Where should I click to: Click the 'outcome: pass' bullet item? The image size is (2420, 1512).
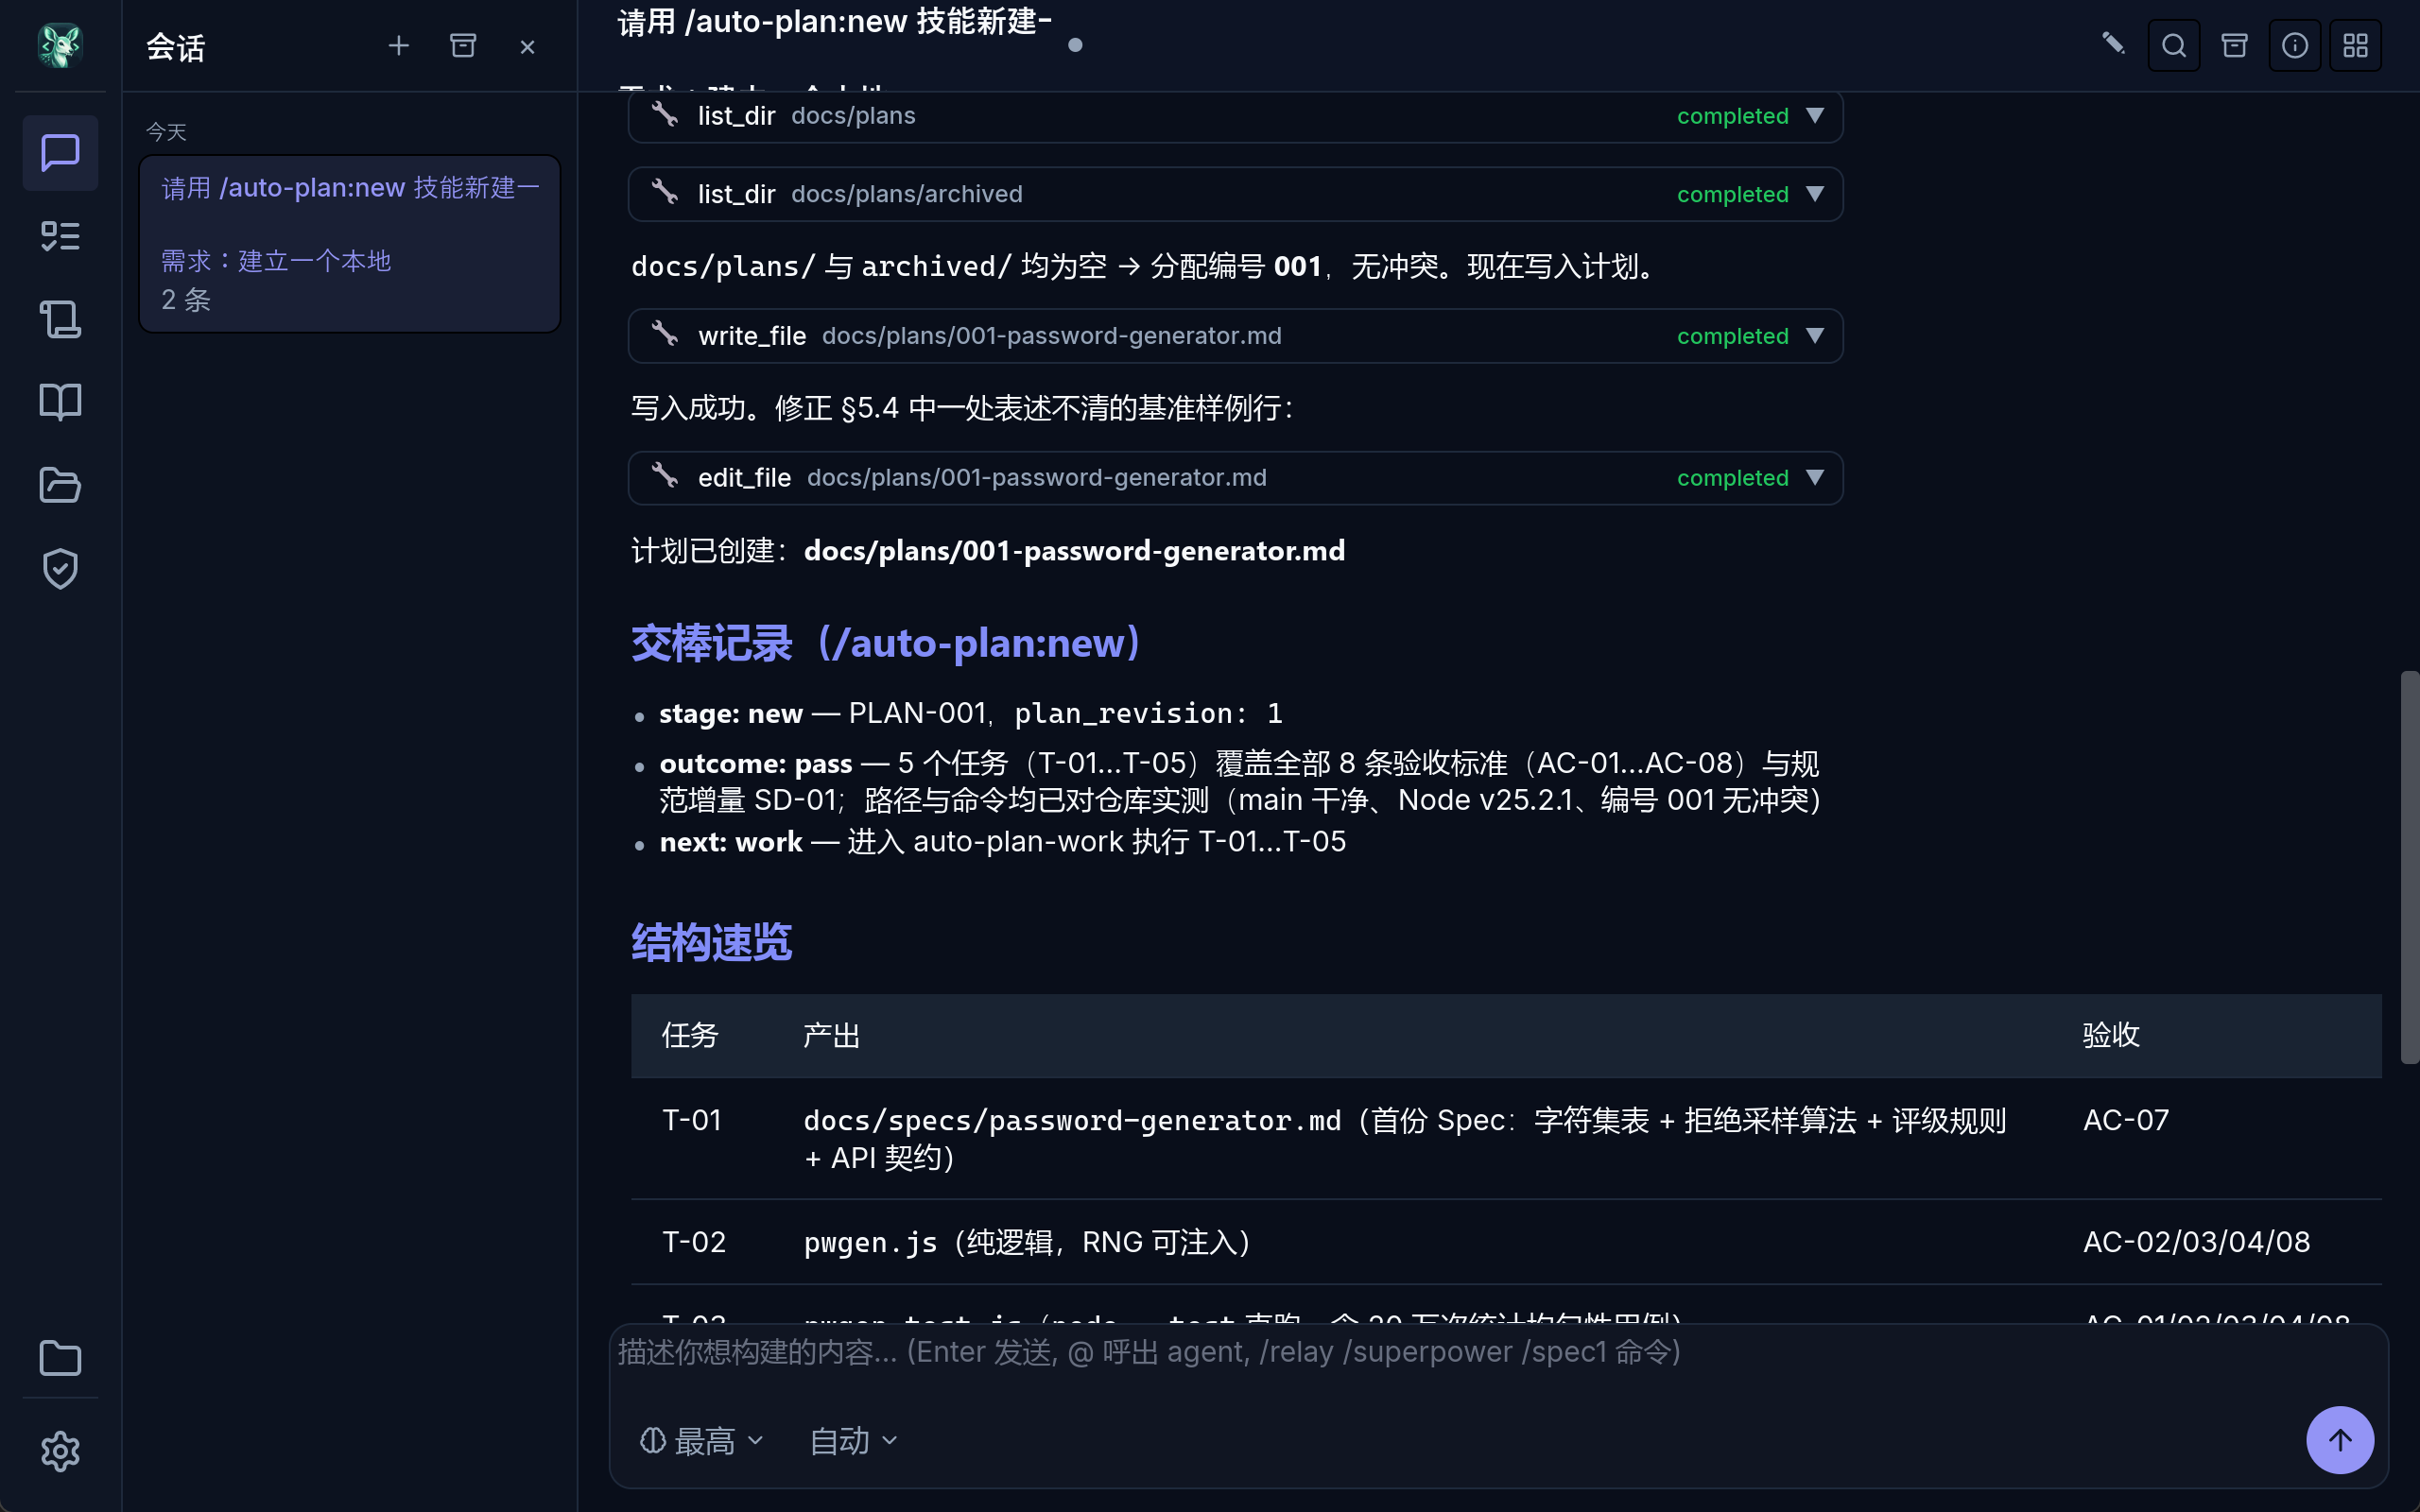(1240, 782)
